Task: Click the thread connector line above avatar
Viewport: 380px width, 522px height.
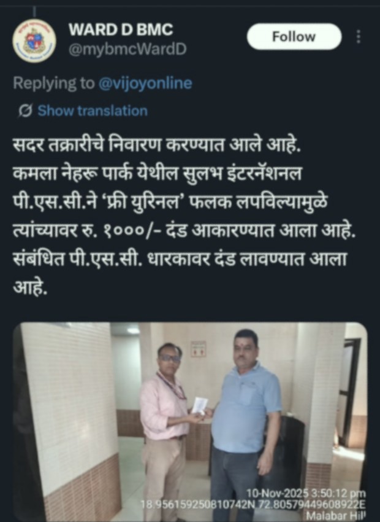Action: 34,12
